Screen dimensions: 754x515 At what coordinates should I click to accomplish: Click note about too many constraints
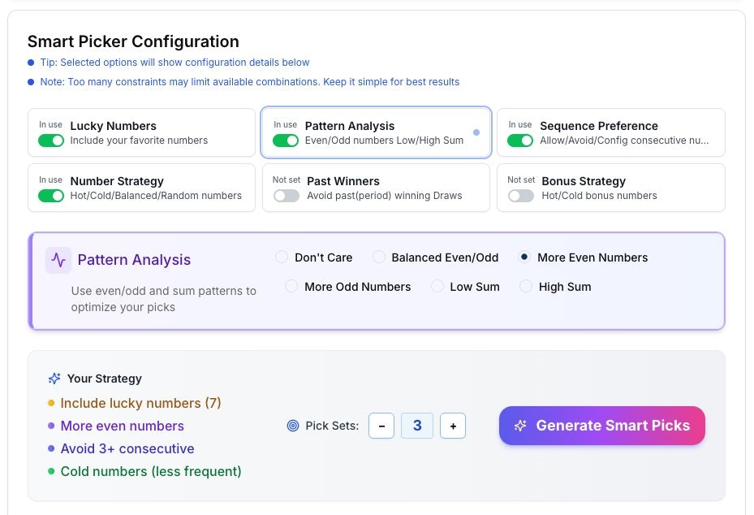click(x=250, y=82)
